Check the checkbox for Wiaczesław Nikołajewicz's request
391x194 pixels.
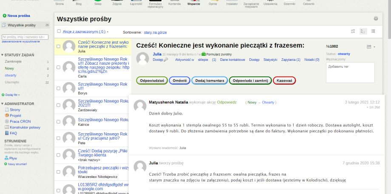click(58, 172)
